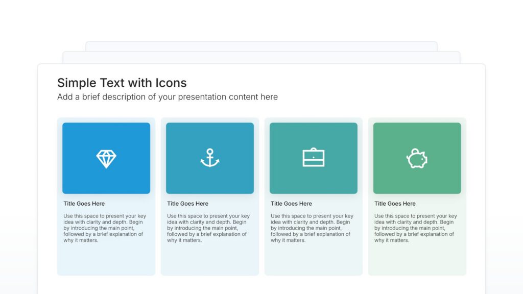This screenshot has height=294, width=523.
Task: Select the piggy bank icon on the fourth card
Action: pyautogui.click(x=417, y=158)
